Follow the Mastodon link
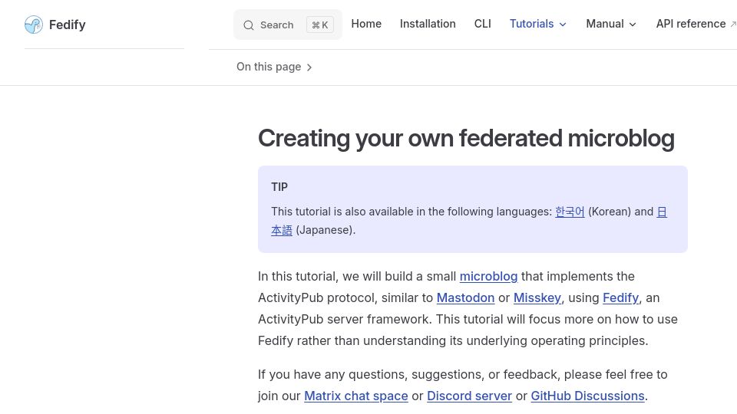This screenshot has width=737, height=414. 465,298
